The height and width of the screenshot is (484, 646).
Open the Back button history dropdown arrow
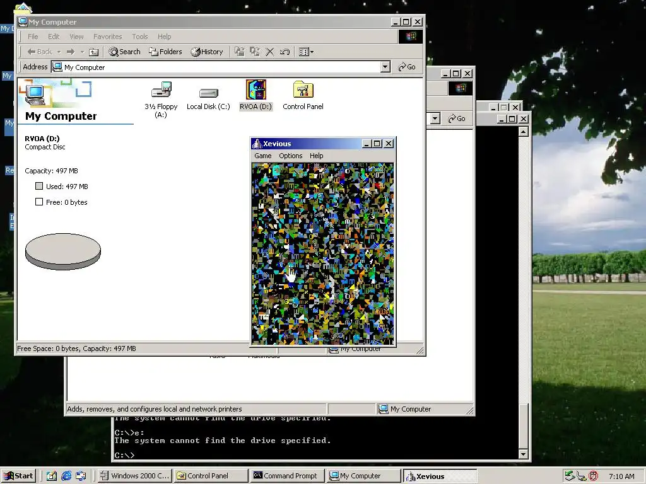[x=59, y=52]
